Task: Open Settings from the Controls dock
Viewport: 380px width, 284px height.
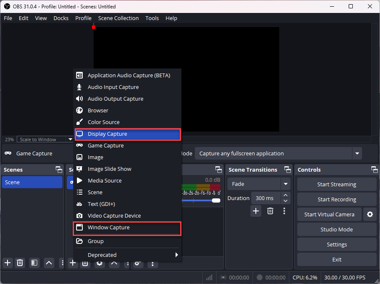Action: tap(337, 244)
